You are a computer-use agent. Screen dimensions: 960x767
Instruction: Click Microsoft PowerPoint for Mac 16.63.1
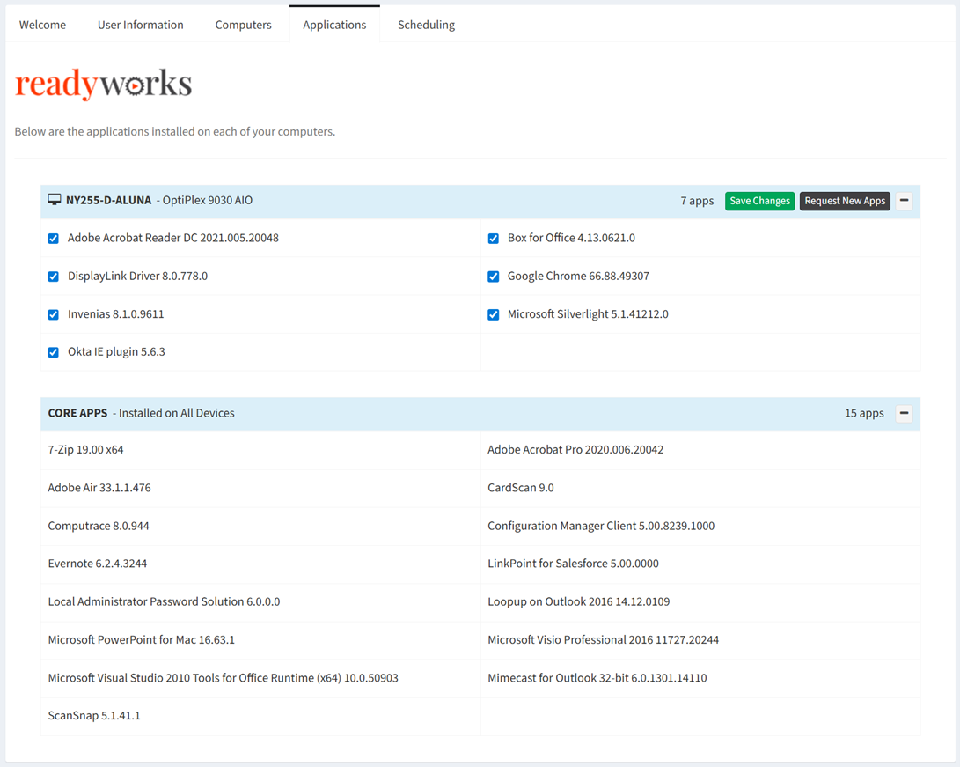click(142, 639)
